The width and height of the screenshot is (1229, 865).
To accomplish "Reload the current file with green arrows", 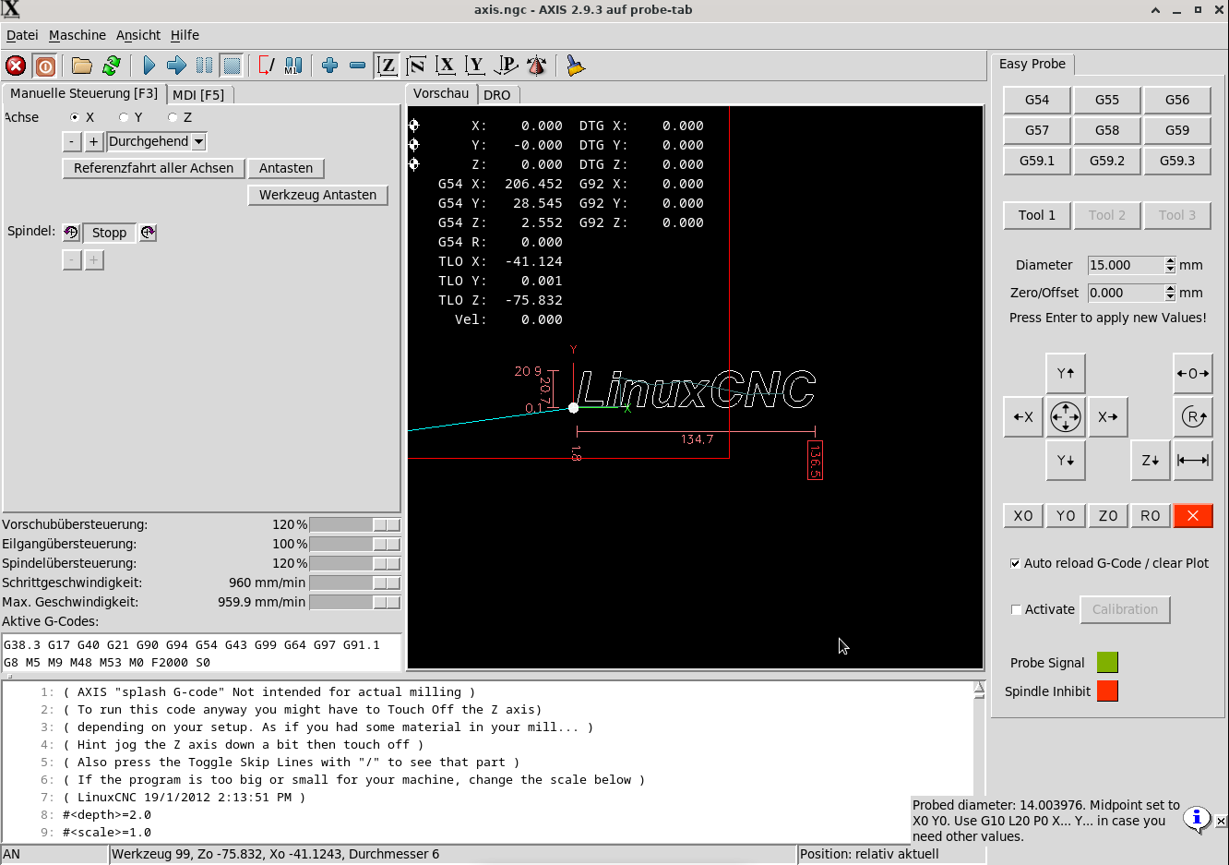I will point(112,66).
